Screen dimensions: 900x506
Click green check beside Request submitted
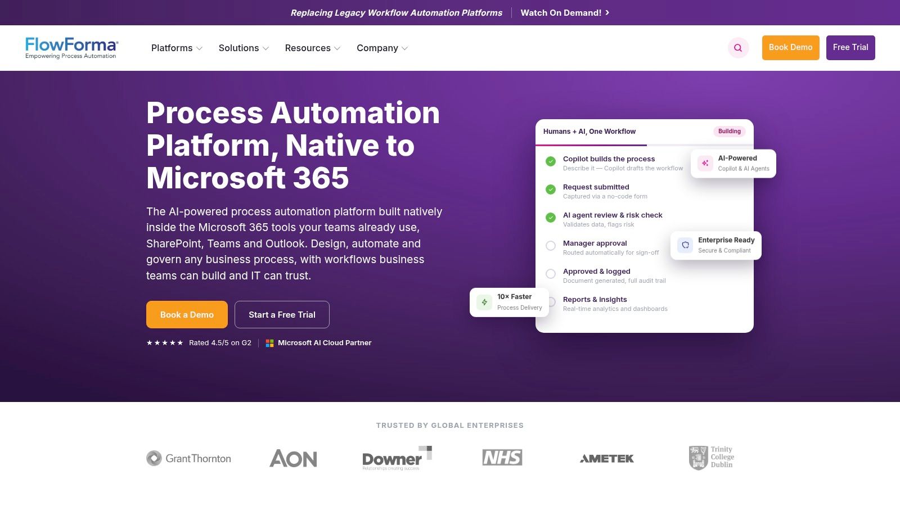pyautogui.click(x=551, y=189)
